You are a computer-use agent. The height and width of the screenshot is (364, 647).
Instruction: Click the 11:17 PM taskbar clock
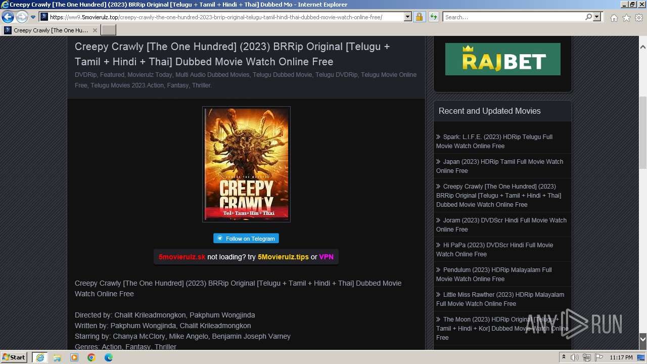click(x=621, y=357)
